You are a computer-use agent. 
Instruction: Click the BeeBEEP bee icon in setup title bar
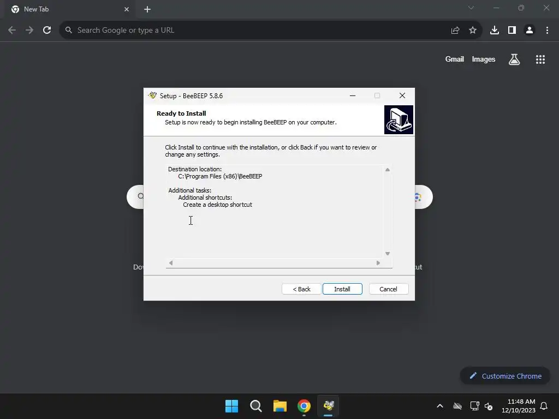[153, 95]
